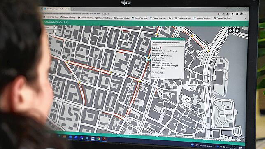Close the map popup panel
Screen dimensions: 265x149
(x=184, y=39)
